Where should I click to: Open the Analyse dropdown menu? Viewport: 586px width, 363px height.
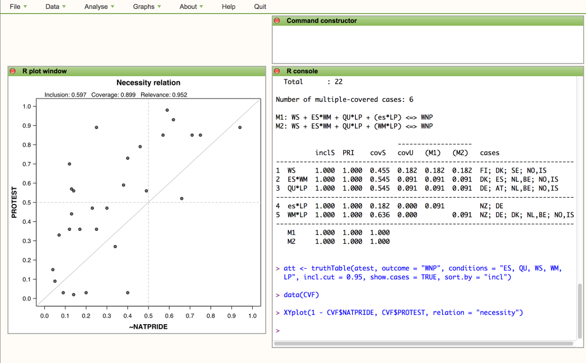point(99,7)
